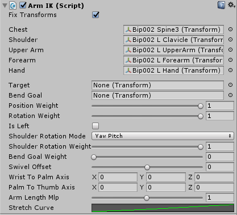Click the Forearm object field
The width and height of the screenshot is (237, 215).
click(173, 60)
